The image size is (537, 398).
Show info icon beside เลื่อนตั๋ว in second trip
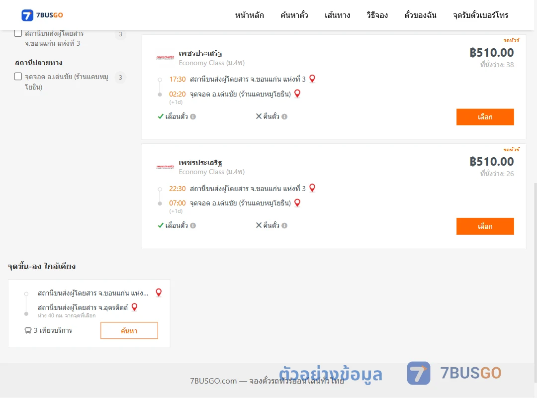coord(193,225)
